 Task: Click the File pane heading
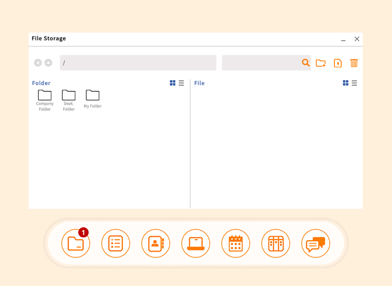click(x=199, y=83)
